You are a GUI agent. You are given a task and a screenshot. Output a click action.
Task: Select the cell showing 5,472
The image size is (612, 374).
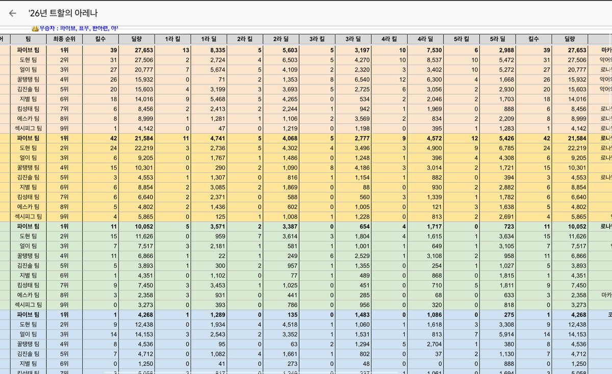(x=498, y=60)
